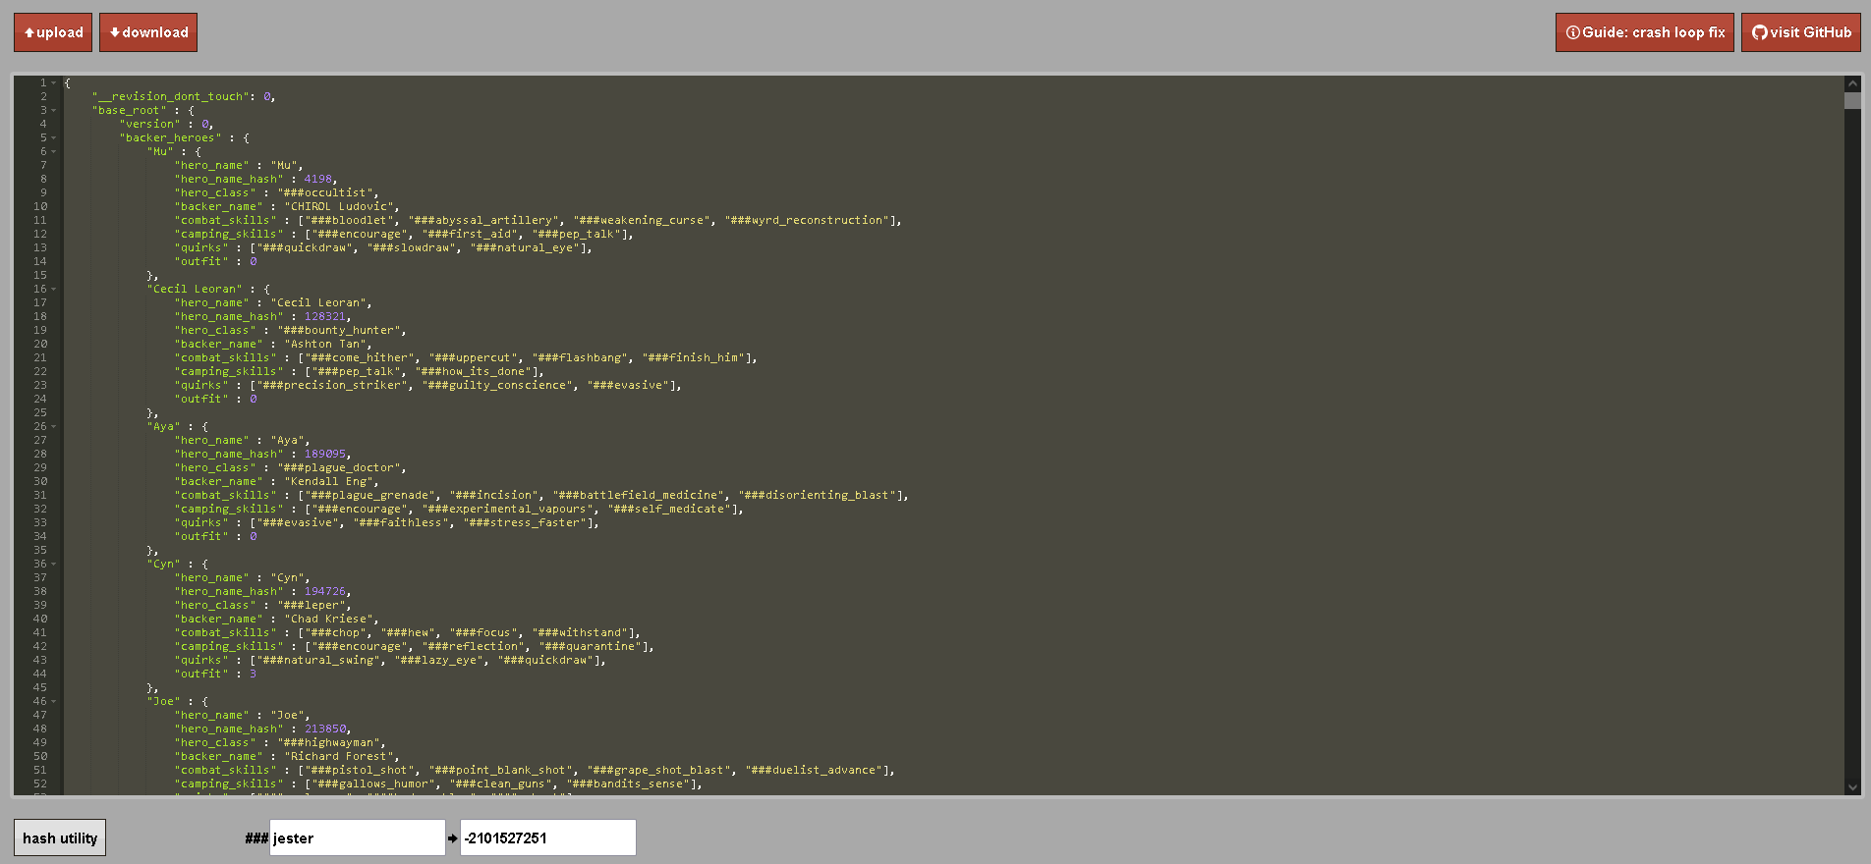Fold the "Mu" hero block on line 6
1871x864 pixels.
pyautogui.click(x=53, y=151)
